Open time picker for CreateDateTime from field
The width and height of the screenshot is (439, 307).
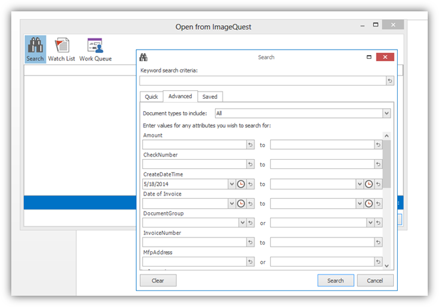(241, 184)
